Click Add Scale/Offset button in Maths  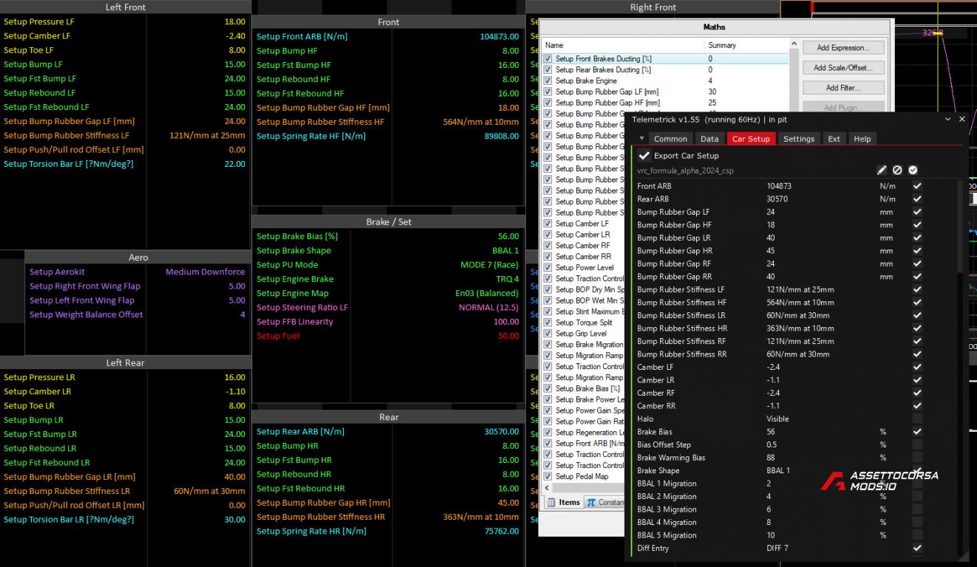843,68
